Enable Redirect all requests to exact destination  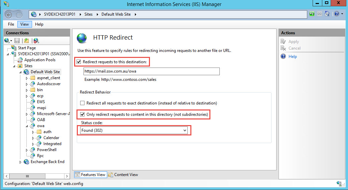(82, 103)
